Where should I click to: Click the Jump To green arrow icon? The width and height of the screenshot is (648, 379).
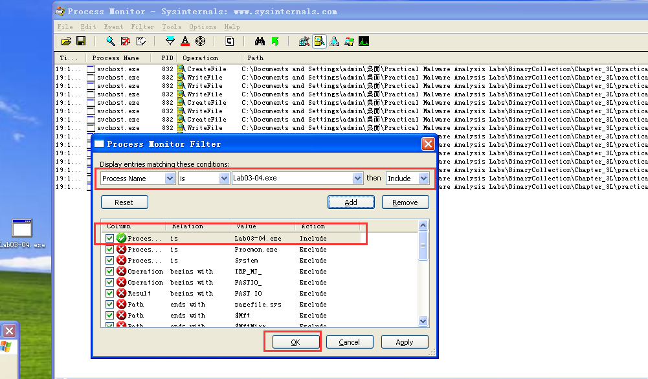pos(275,41)
